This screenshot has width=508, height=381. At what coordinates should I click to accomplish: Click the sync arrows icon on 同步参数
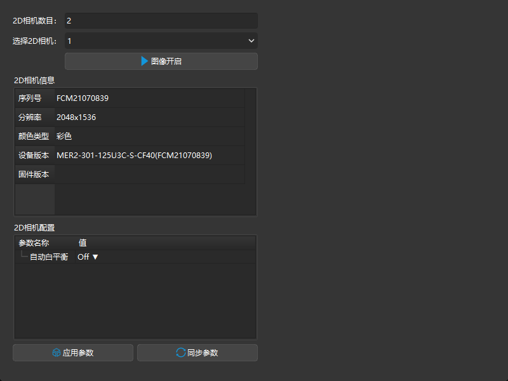coord(181,352)
